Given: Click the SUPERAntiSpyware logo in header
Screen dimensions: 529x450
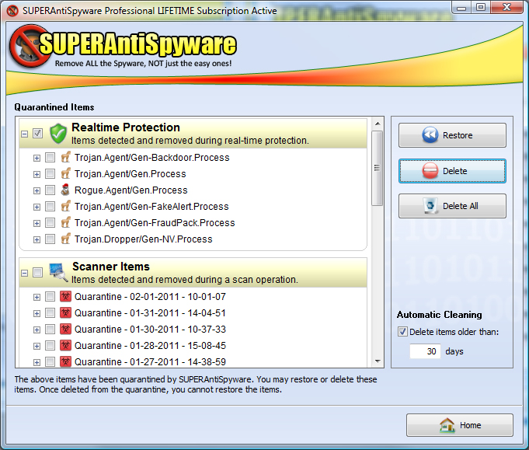Looking at the screenshot, I should point(124,46).
